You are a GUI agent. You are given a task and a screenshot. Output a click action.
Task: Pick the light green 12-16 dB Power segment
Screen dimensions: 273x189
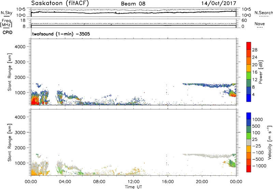[x=249, y=76]
